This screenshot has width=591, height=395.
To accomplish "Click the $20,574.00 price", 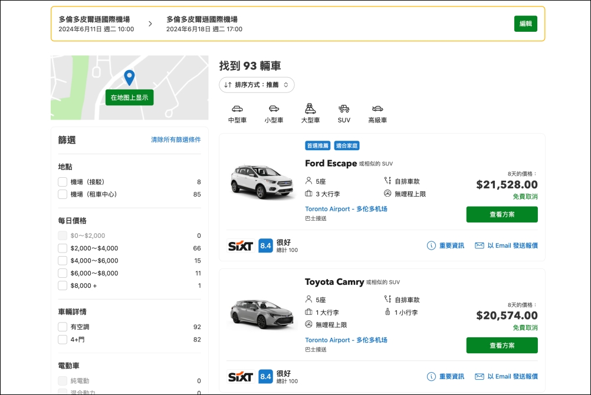I will (x=507, y=316).
